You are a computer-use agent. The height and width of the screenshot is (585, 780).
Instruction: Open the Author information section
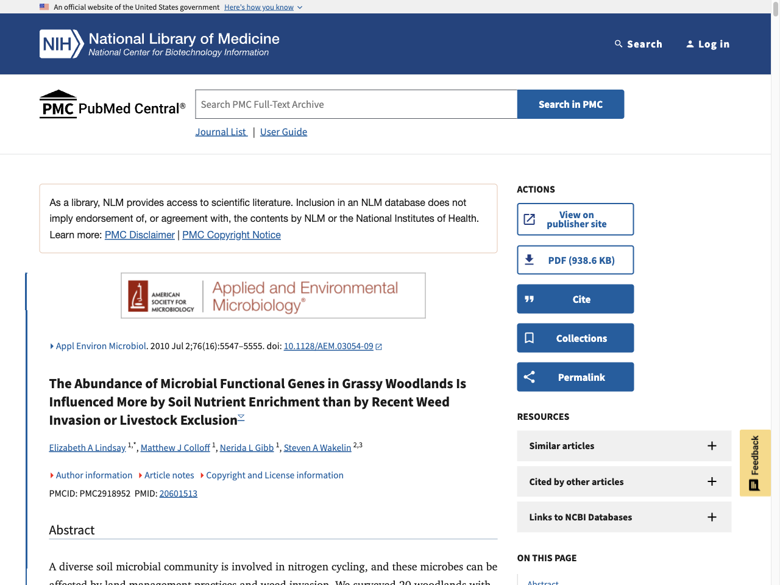(x=94, y=475)
